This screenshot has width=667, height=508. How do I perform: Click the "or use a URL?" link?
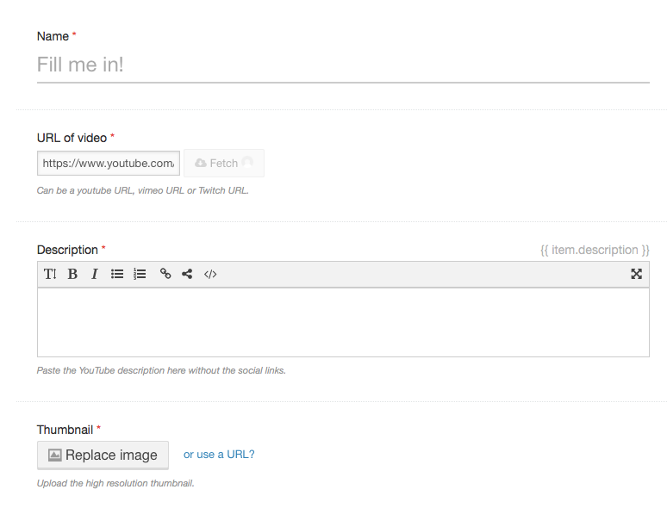pos(219,455)
